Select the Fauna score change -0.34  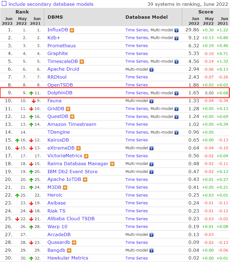pos(223,101)
